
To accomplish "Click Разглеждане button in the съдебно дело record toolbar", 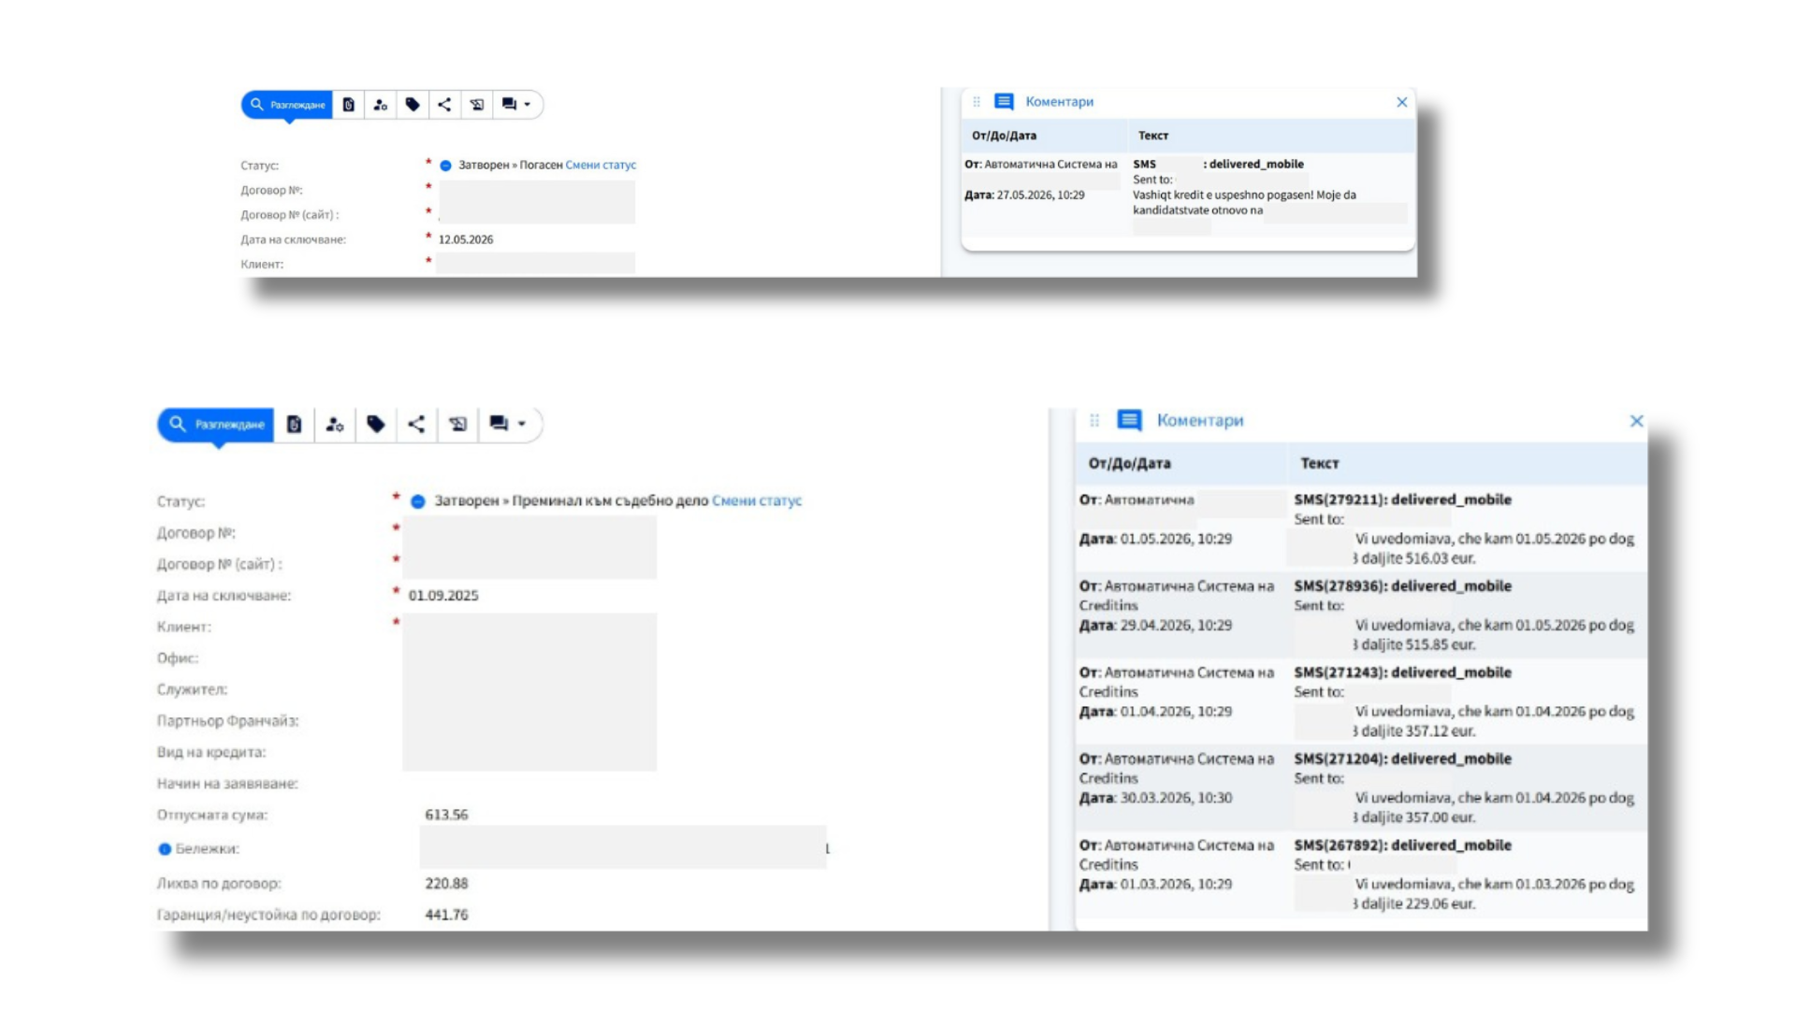I will (216, 425).
